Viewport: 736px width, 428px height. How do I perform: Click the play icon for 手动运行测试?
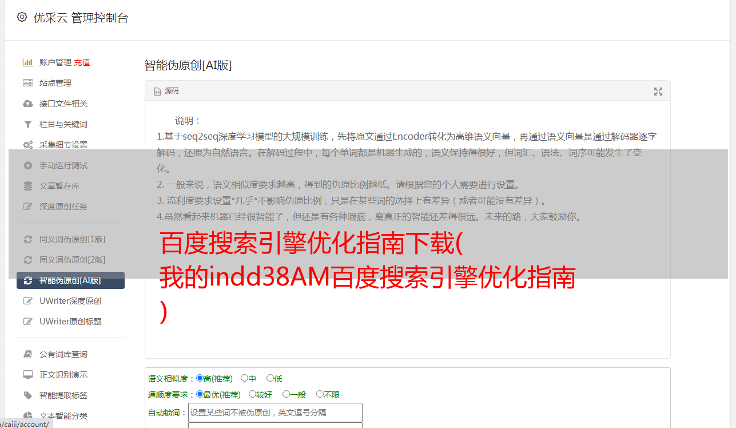(27, 165)
